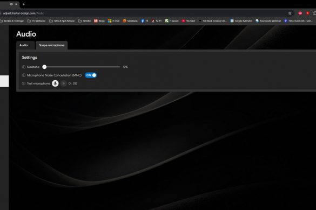Screen dimensions: 316x210
Task: Play back the recorded microphone test
Action: click(x=64, y=83)
